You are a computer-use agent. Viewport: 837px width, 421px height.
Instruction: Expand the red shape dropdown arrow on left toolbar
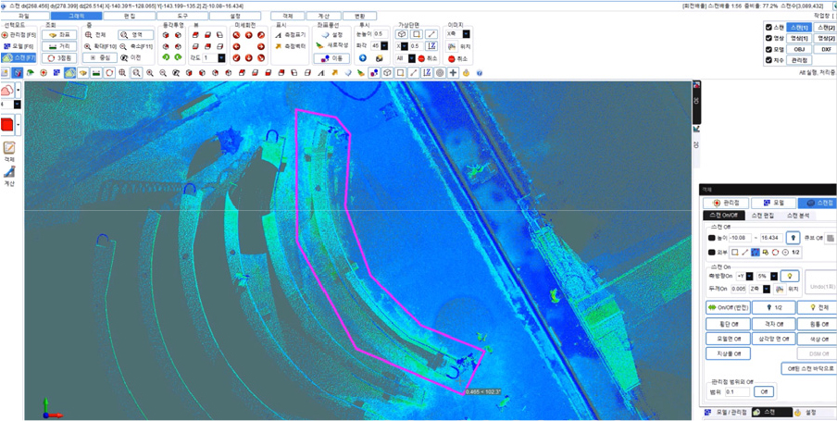coord(19,126)
